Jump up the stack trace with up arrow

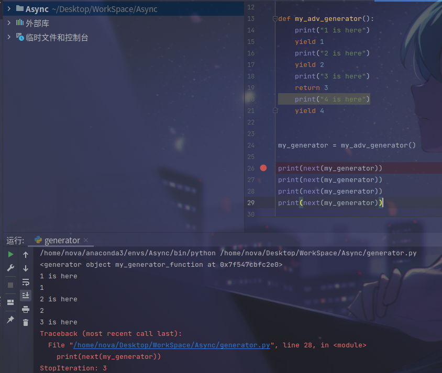click(26, 255)
